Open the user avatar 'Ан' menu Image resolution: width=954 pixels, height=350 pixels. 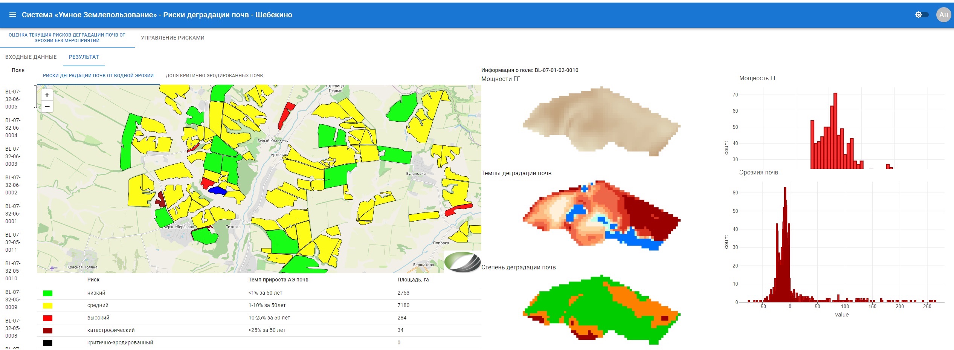coord(943,15)
